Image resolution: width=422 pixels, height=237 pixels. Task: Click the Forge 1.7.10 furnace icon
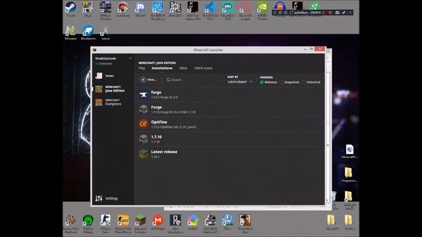point(144,109)
